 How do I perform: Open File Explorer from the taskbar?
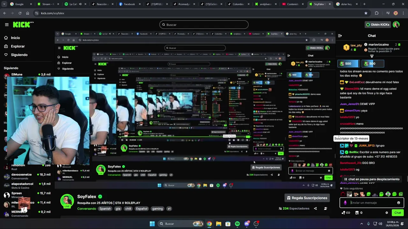click(219, 224)
